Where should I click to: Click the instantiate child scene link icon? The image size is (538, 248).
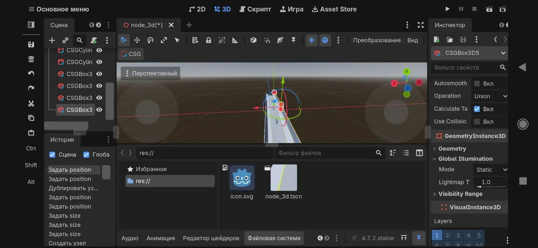65,40
